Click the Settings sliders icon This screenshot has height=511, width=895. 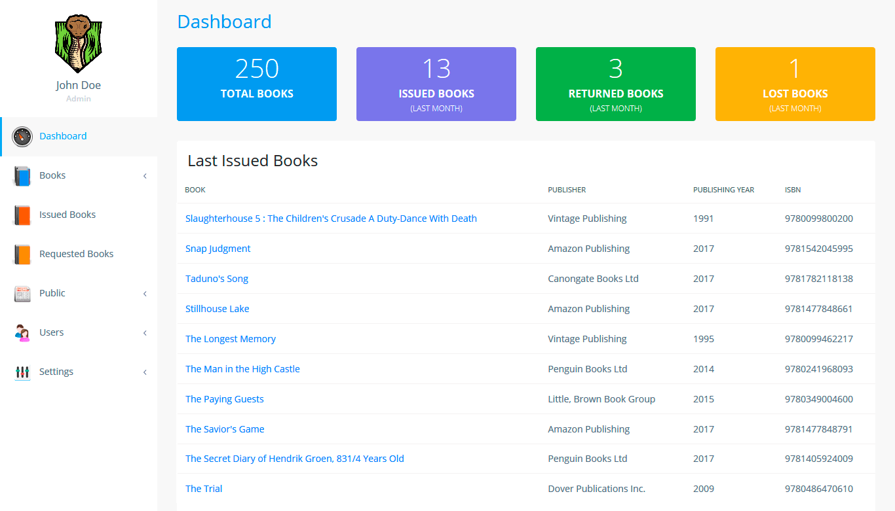[22, 372]
